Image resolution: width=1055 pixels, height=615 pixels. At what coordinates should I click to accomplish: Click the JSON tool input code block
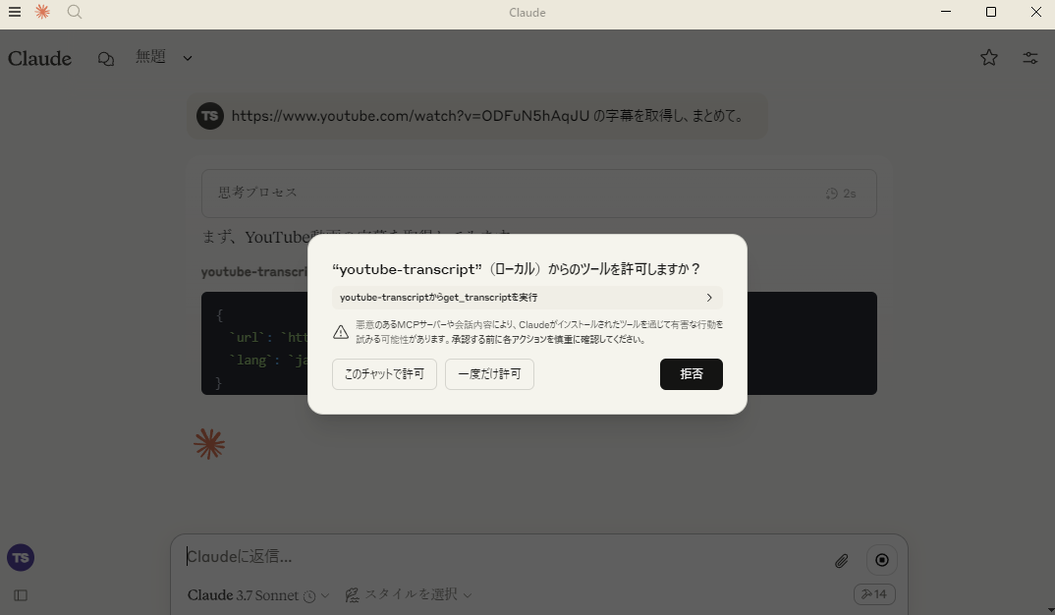tap(539, 343)
